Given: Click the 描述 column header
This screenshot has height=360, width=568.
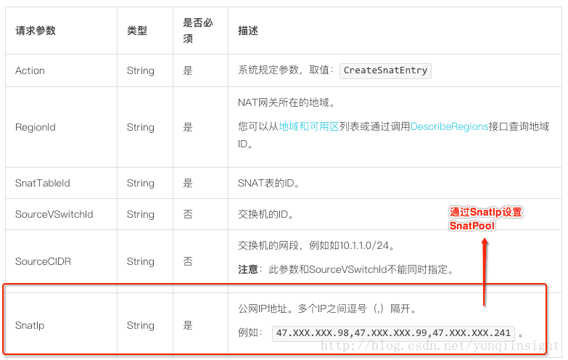Looking at the screenshot, I should point(248,30).
